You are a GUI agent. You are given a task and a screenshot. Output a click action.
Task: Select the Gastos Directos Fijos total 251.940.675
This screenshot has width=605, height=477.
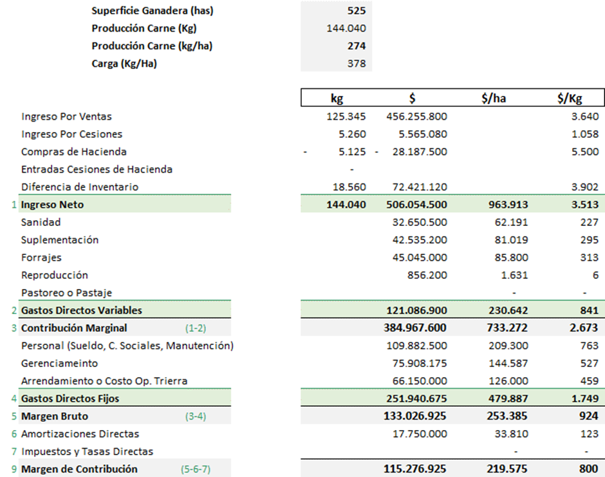point(416,398)
